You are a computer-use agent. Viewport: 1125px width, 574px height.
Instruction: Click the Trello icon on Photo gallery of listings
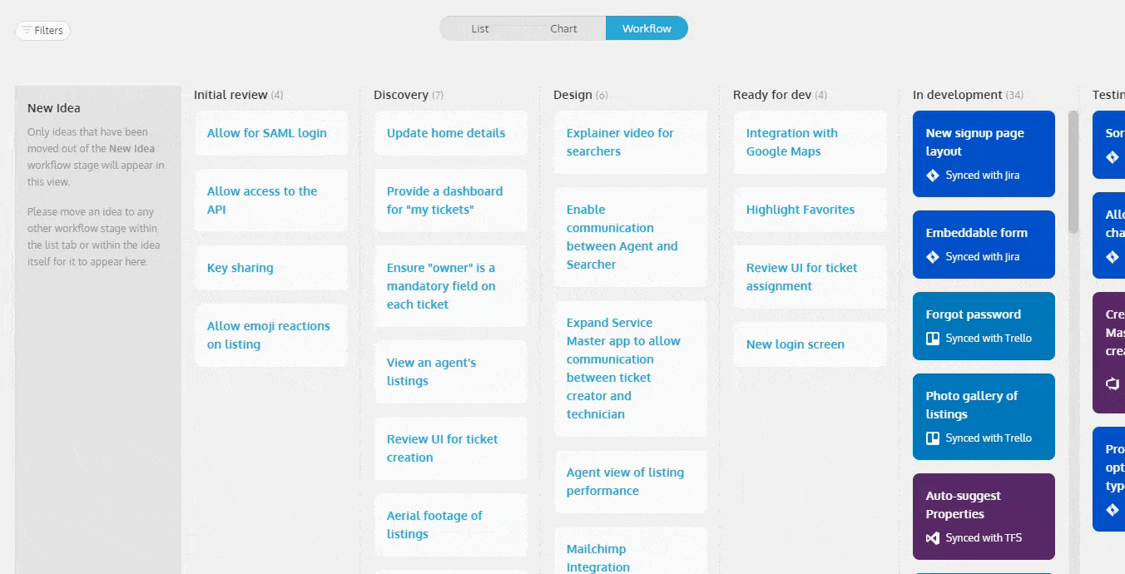coord(933,438)
